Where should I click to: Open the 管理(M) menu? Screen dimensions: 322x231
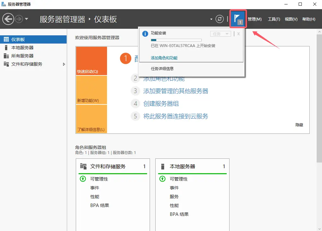point(255,19)
